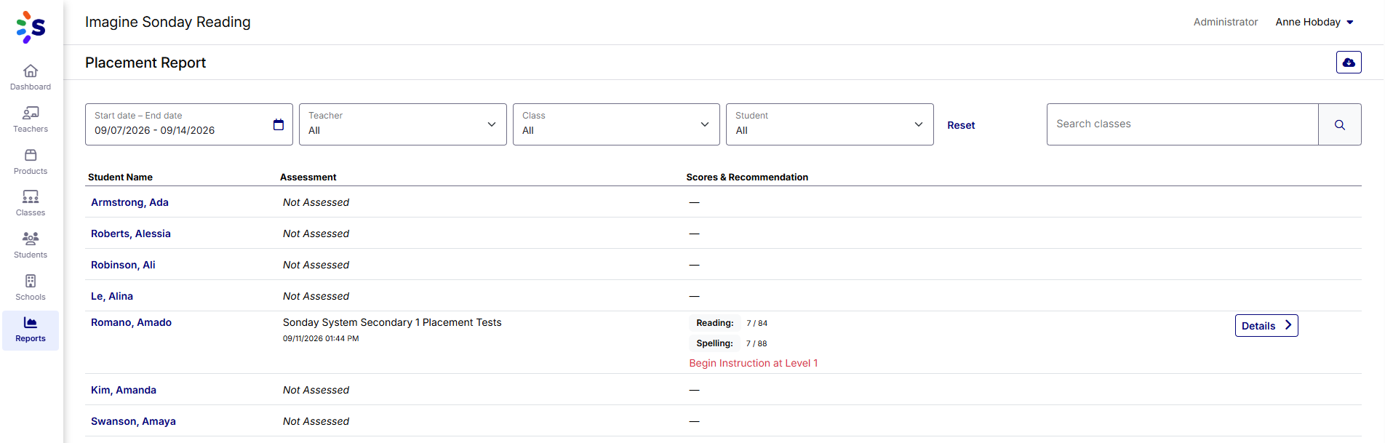Click Sonday System Secondary 1 Placement Tests
Viewport: 1385px width, 443px height.
[392, 322]
